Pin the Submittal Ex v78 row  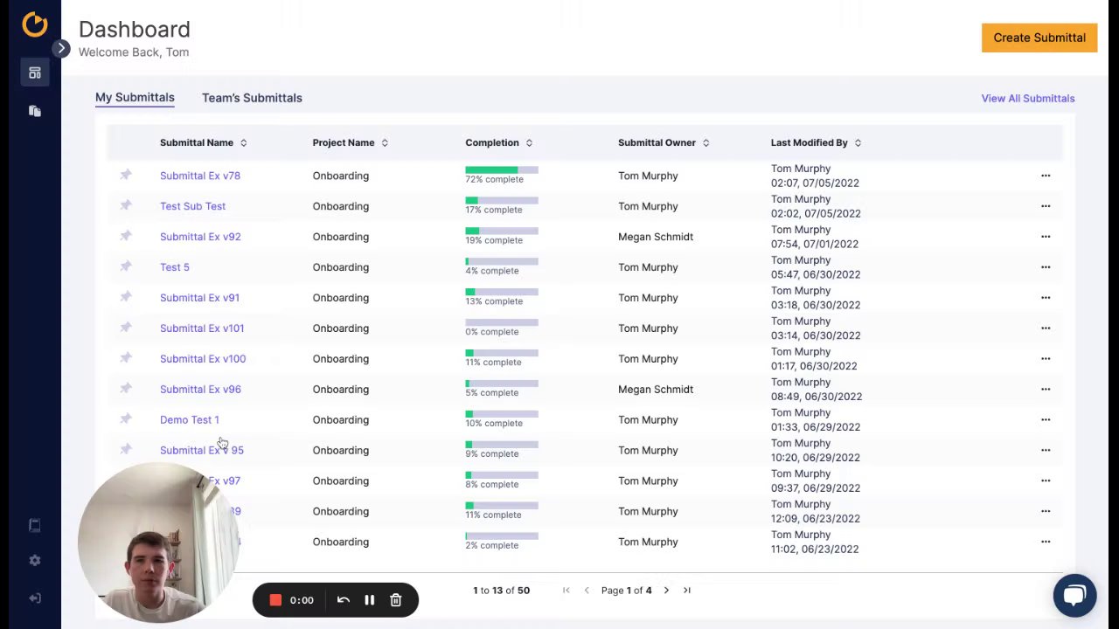pos(126,176)
